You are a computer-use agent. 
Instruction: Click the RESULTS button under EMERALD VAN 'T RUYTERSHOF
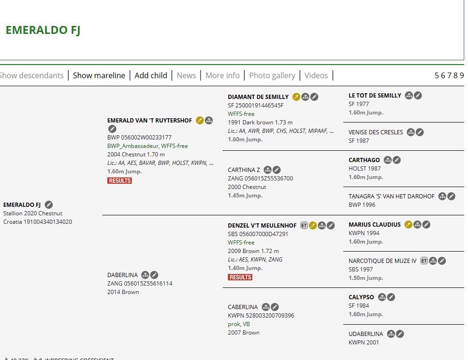pos(120,181)
